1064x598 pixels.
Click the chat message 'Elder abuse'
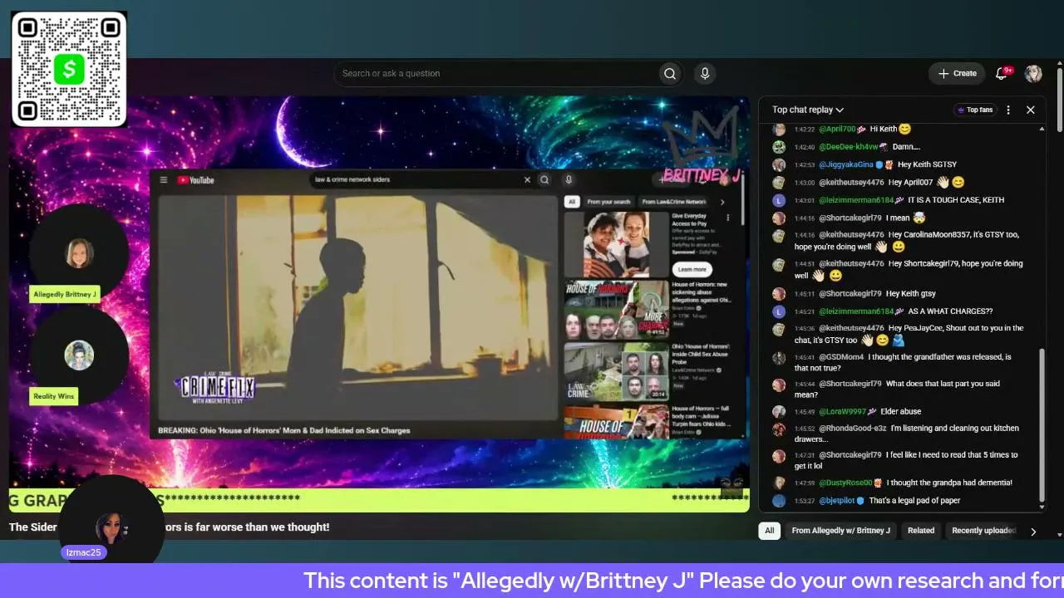[899, 411]
